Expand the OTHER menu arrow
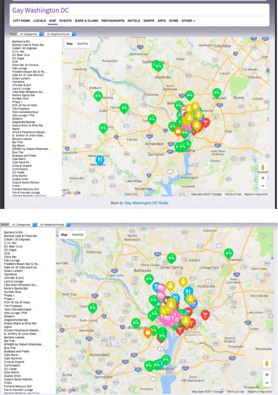This screenshot has height=395, width=278. pos(195,21)
